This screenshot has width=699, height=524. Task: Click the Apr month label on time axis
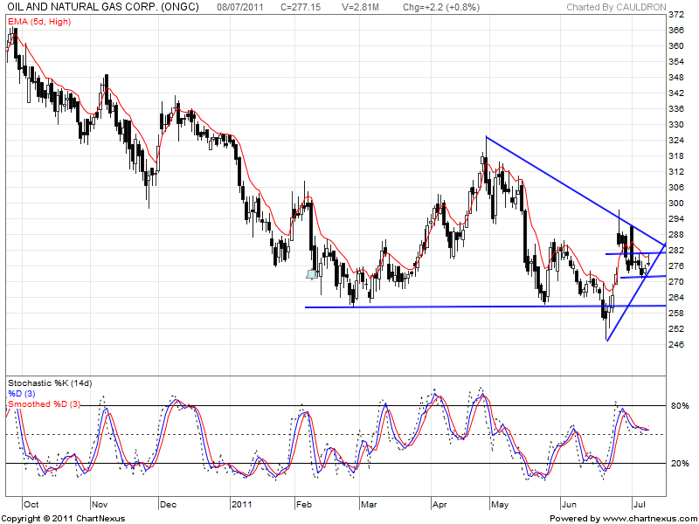[x=439, y=505]
